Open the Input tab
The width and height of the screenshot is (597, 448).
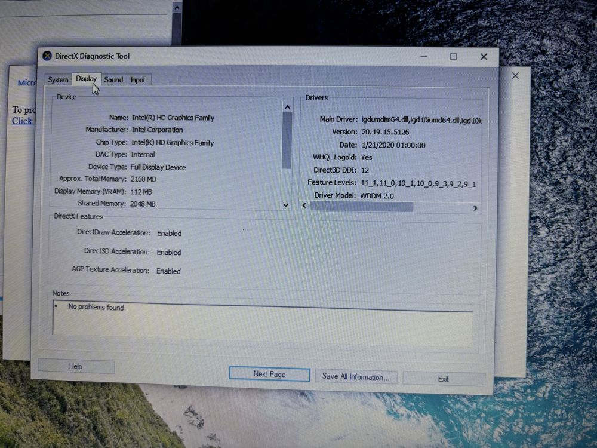tap(138, 79)
